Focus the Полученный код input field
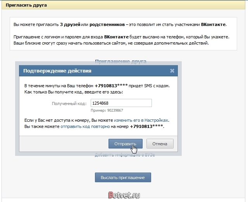 (121, 103)
